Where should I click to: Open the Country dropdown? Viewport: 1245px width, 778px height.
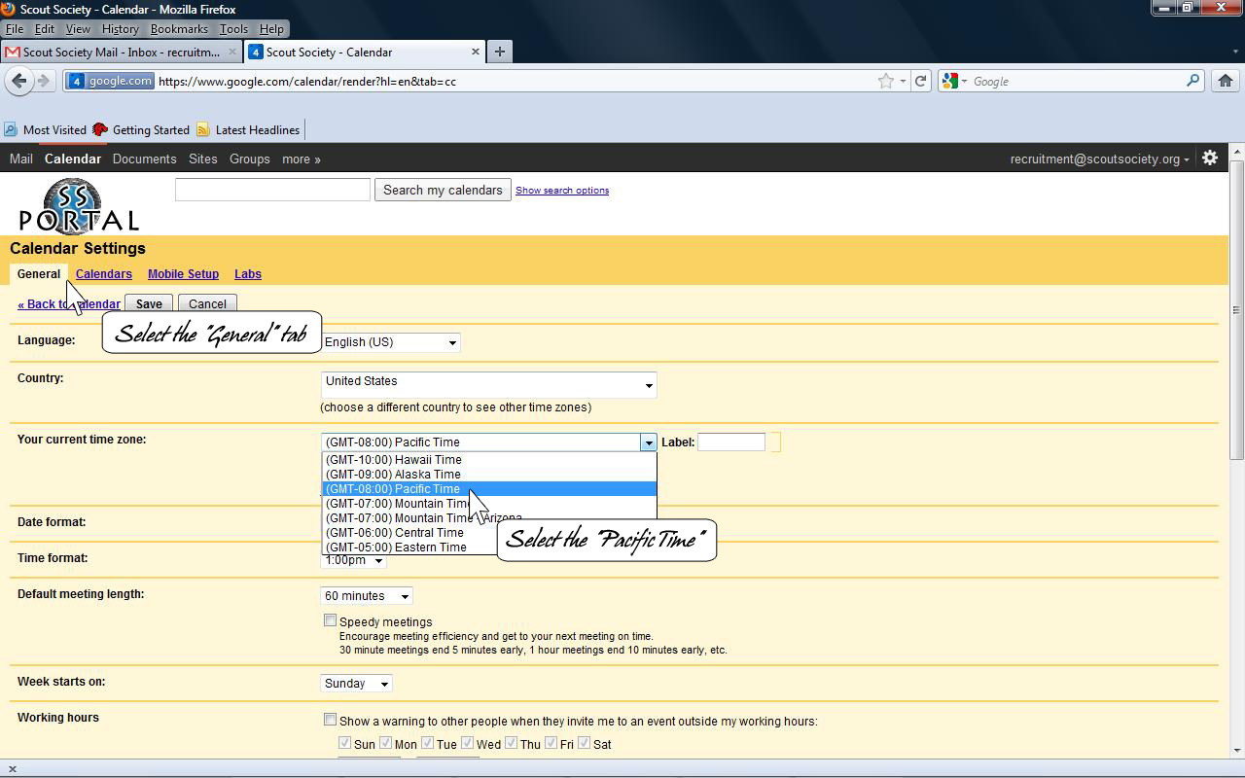click(x=488, y=384)
